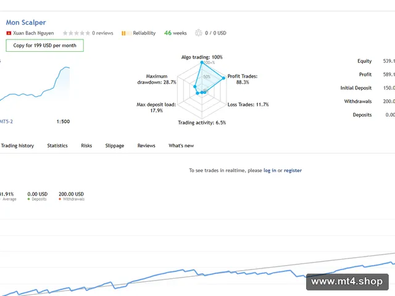Click the Algo trading radar chart point
Image resolution: width=395 pixels, height=296 pixels.
point(202,62)
